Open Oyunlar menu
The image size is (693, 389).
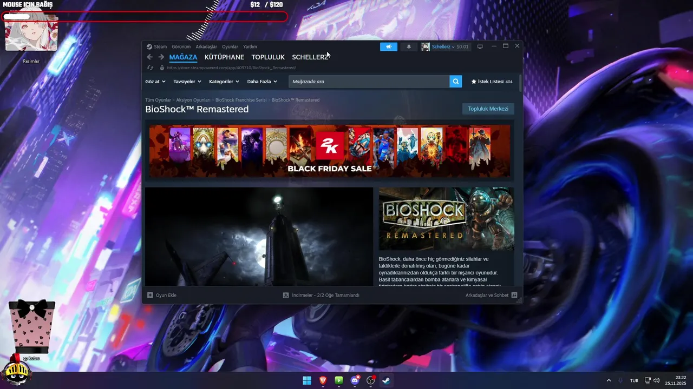[x=230, y=46]
